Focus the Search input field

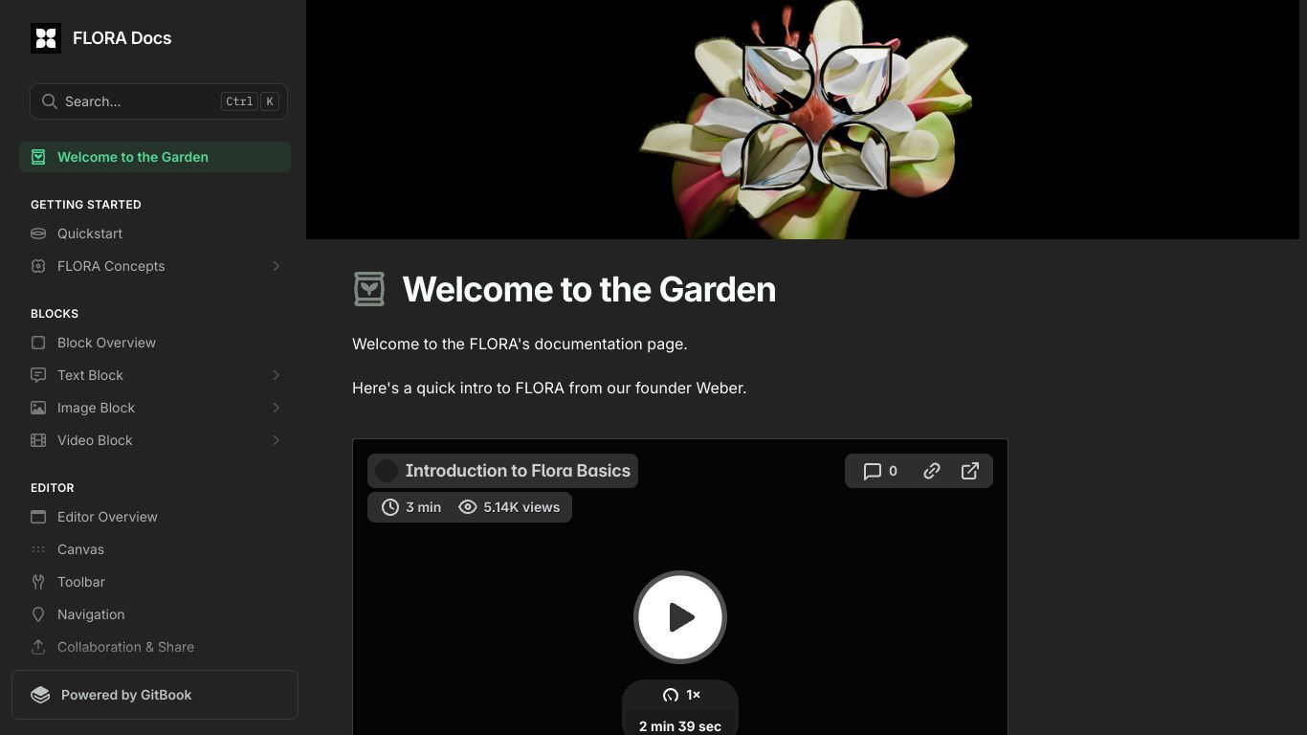tap(159, 101)
